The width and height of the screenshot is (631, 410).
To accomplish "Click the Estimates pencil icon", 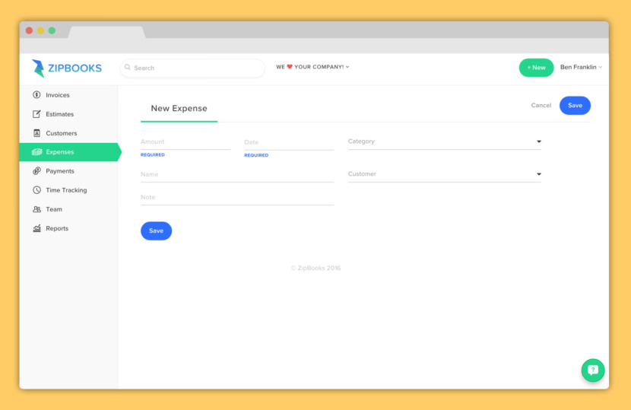I will [36, 114].
